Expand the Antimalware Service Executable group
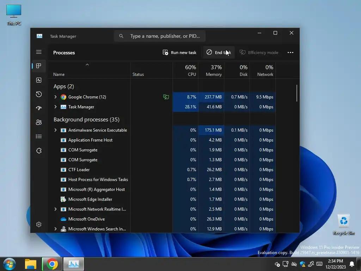Image resolution: width=361 pixels, height=271 pixels. [x=55, y=130]
